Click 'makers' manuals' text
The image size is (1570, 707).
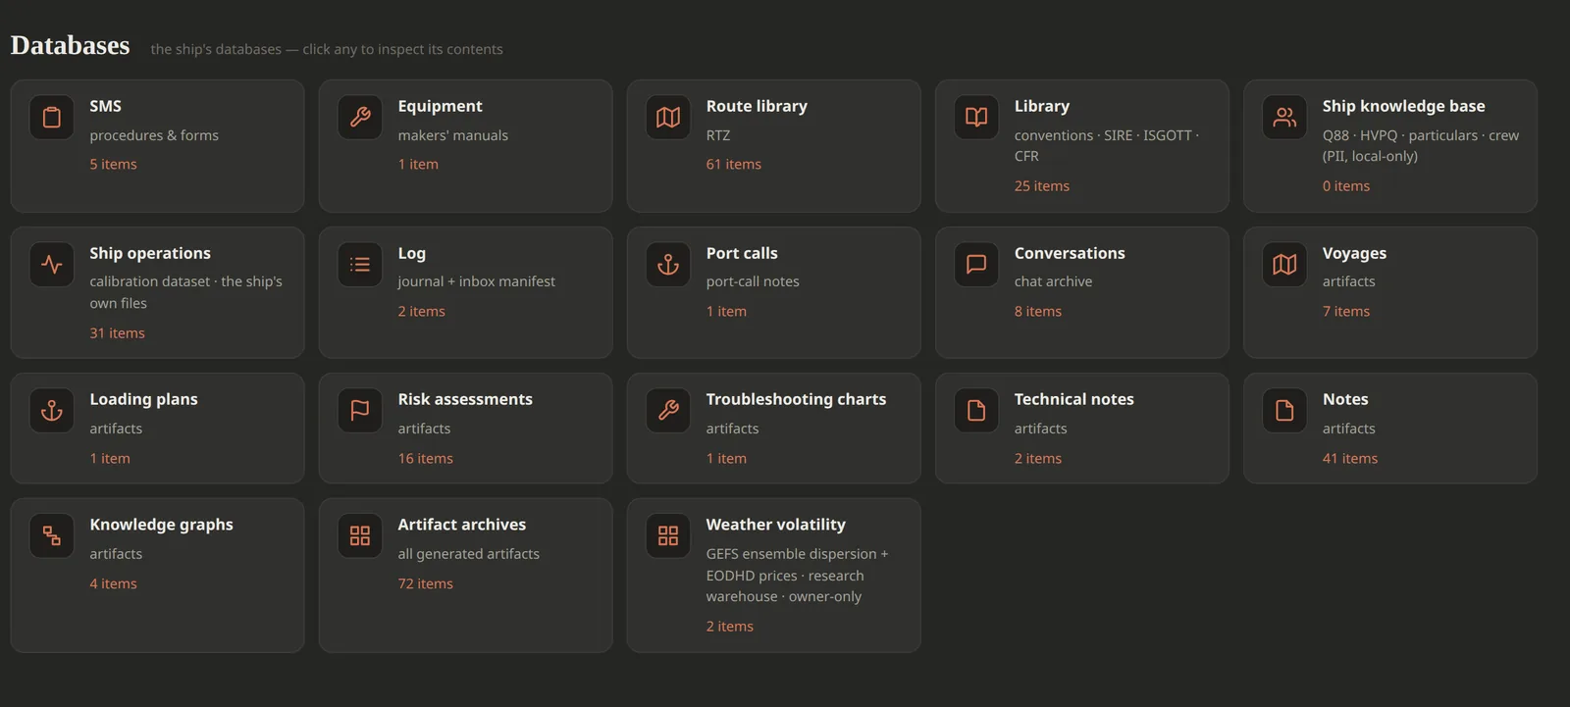point(452,135)
